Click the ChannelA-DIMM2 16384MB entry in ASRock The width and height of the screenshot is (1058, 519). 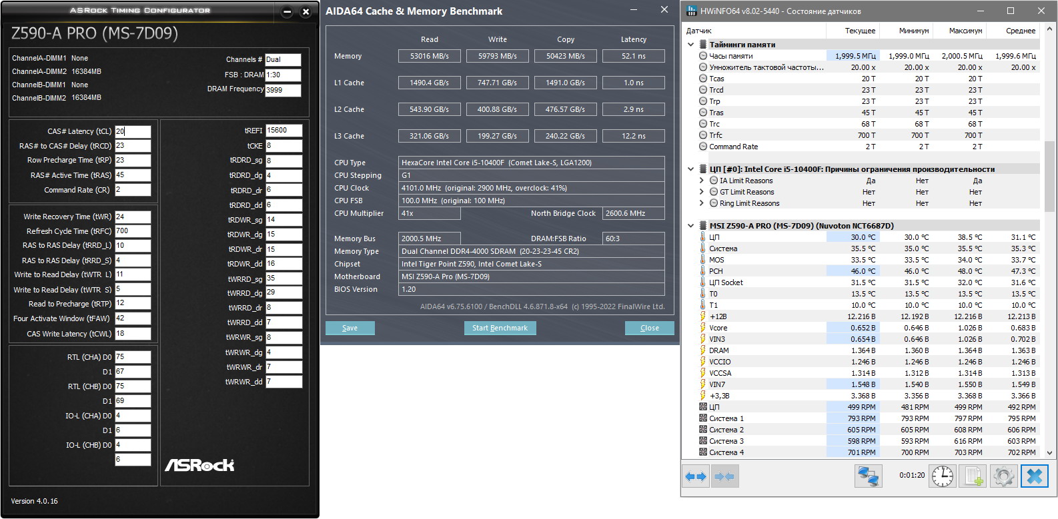[57, 71]
